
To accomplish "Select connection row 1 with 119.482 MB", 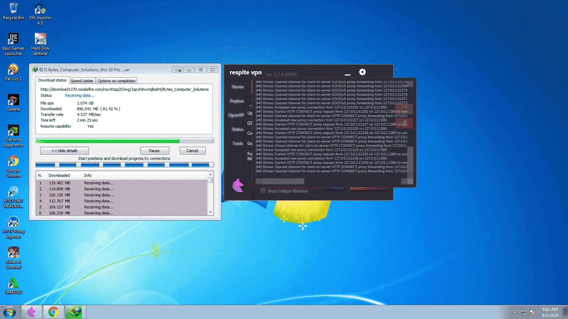I will coord(121,183).
